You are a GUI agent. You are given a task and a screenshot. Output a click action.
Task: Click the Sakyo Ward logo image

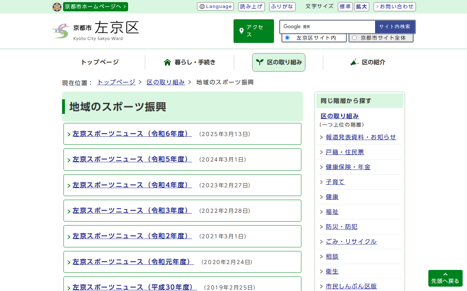(61, 31)
